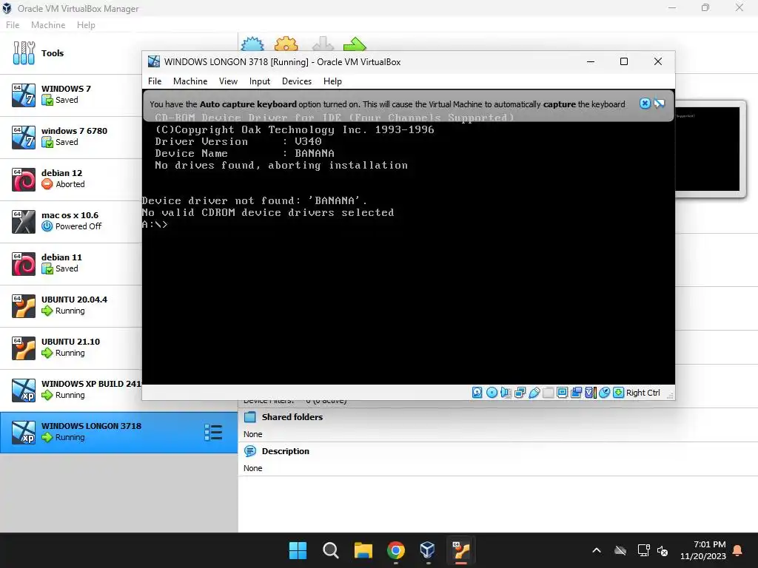This screenshot has width=758, height=568.
Task: Click the CPU virtualization status icon
Action: (x=590, y=393)
